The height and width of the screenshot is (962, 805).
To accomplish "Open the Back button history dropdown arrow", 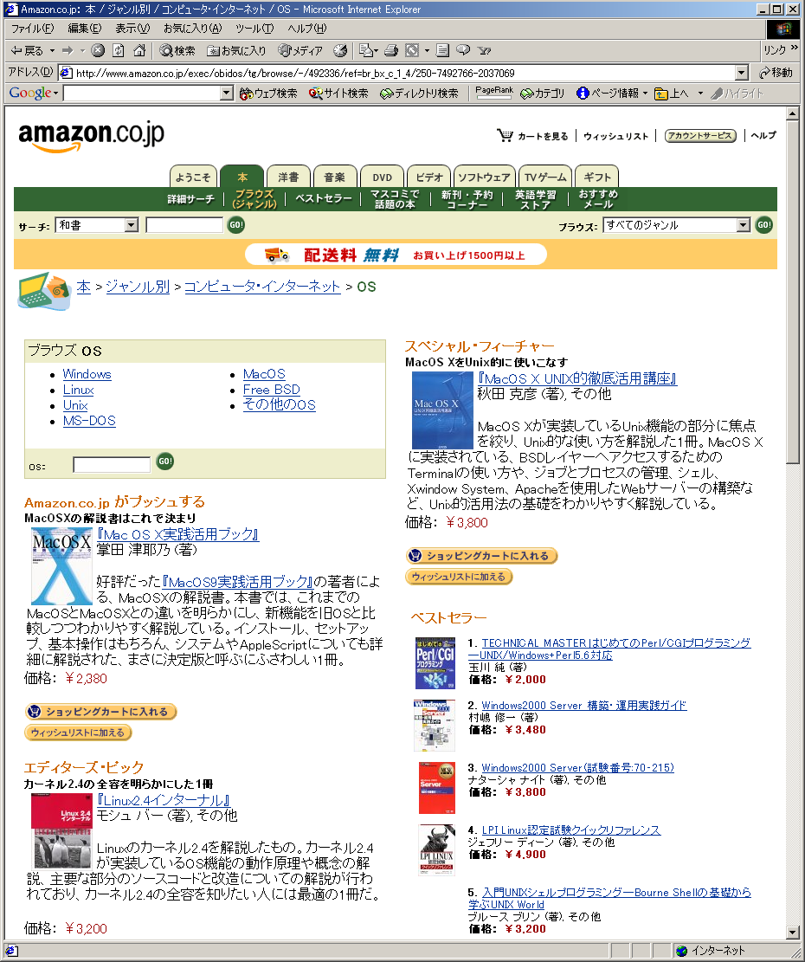I will pyautogui.click(x=52, y=50).
